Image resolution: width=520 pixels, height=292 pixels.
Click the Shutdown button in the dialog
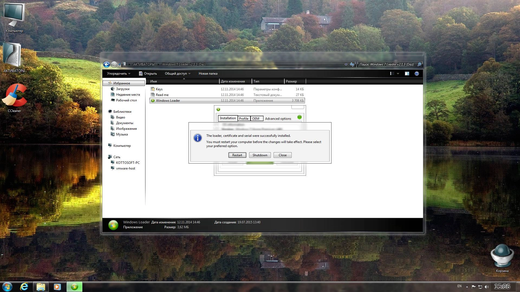click(260, 155)
